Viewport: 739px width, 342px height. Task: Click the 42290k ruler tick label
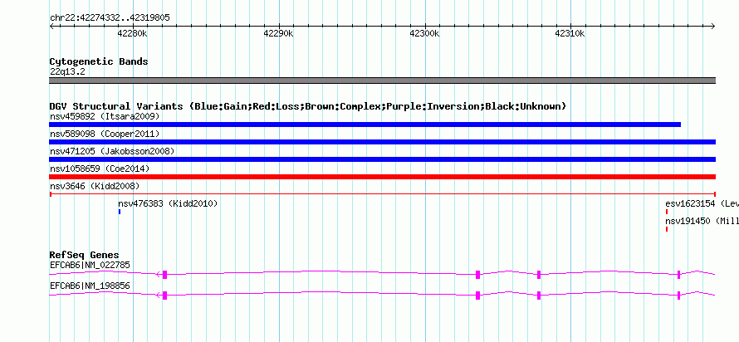tap(278, 34)
